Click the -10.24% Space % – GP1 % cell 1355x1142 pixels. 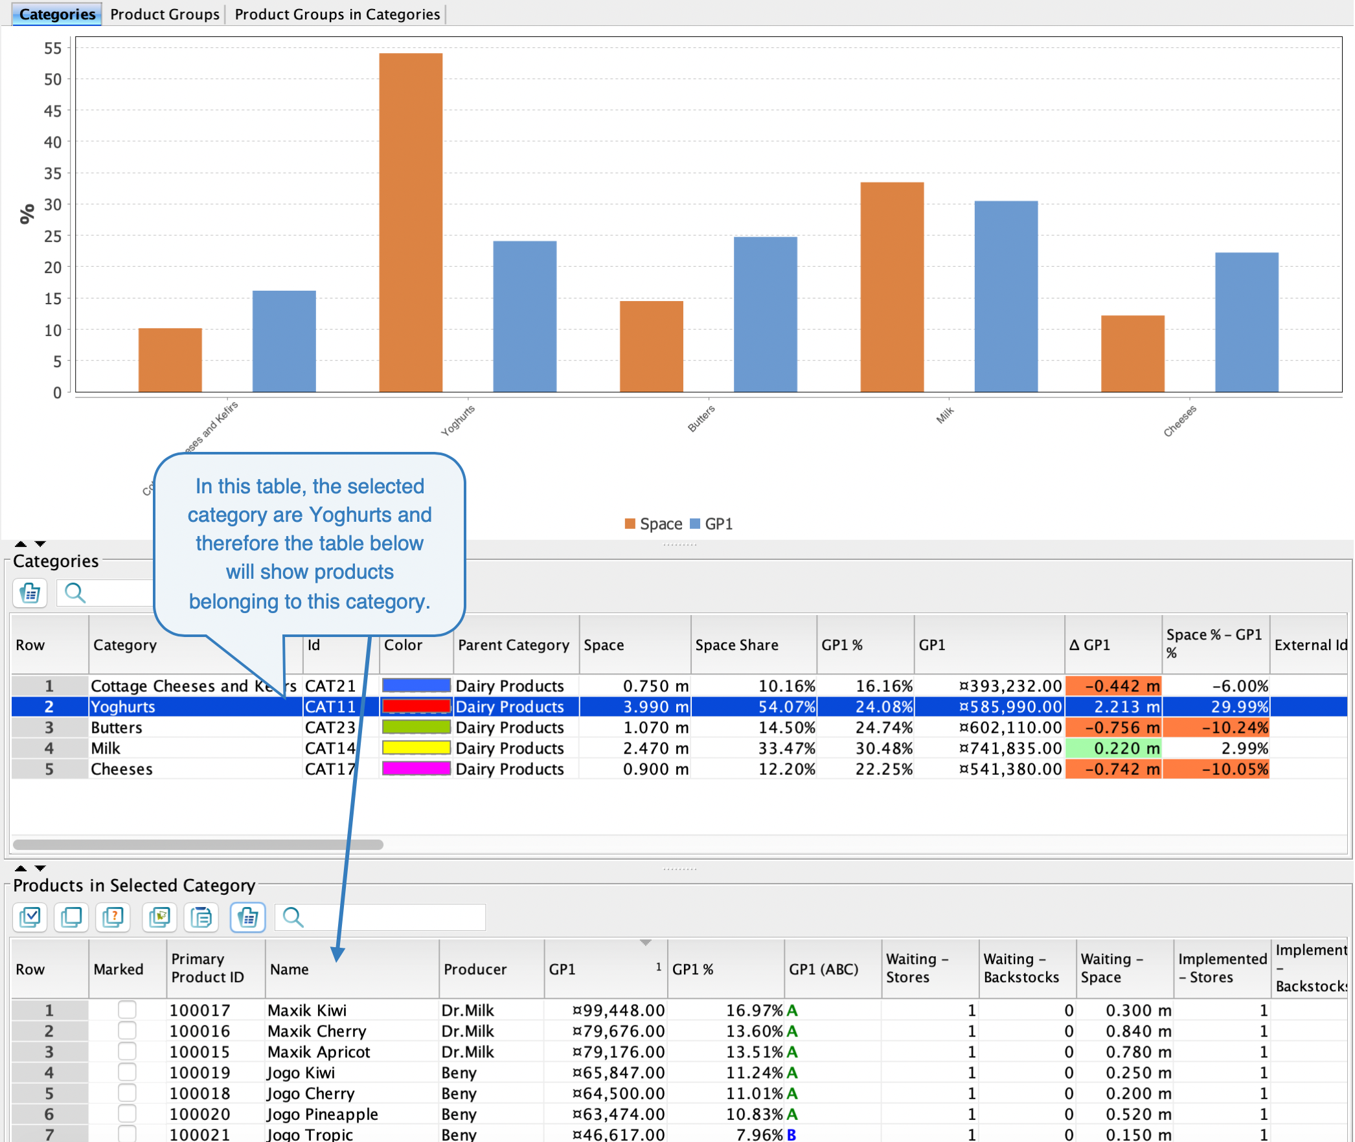point(1216,727)
